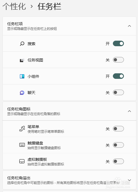
Task: Click the 搜索 magnifier icon
Action: click(22, 44)
